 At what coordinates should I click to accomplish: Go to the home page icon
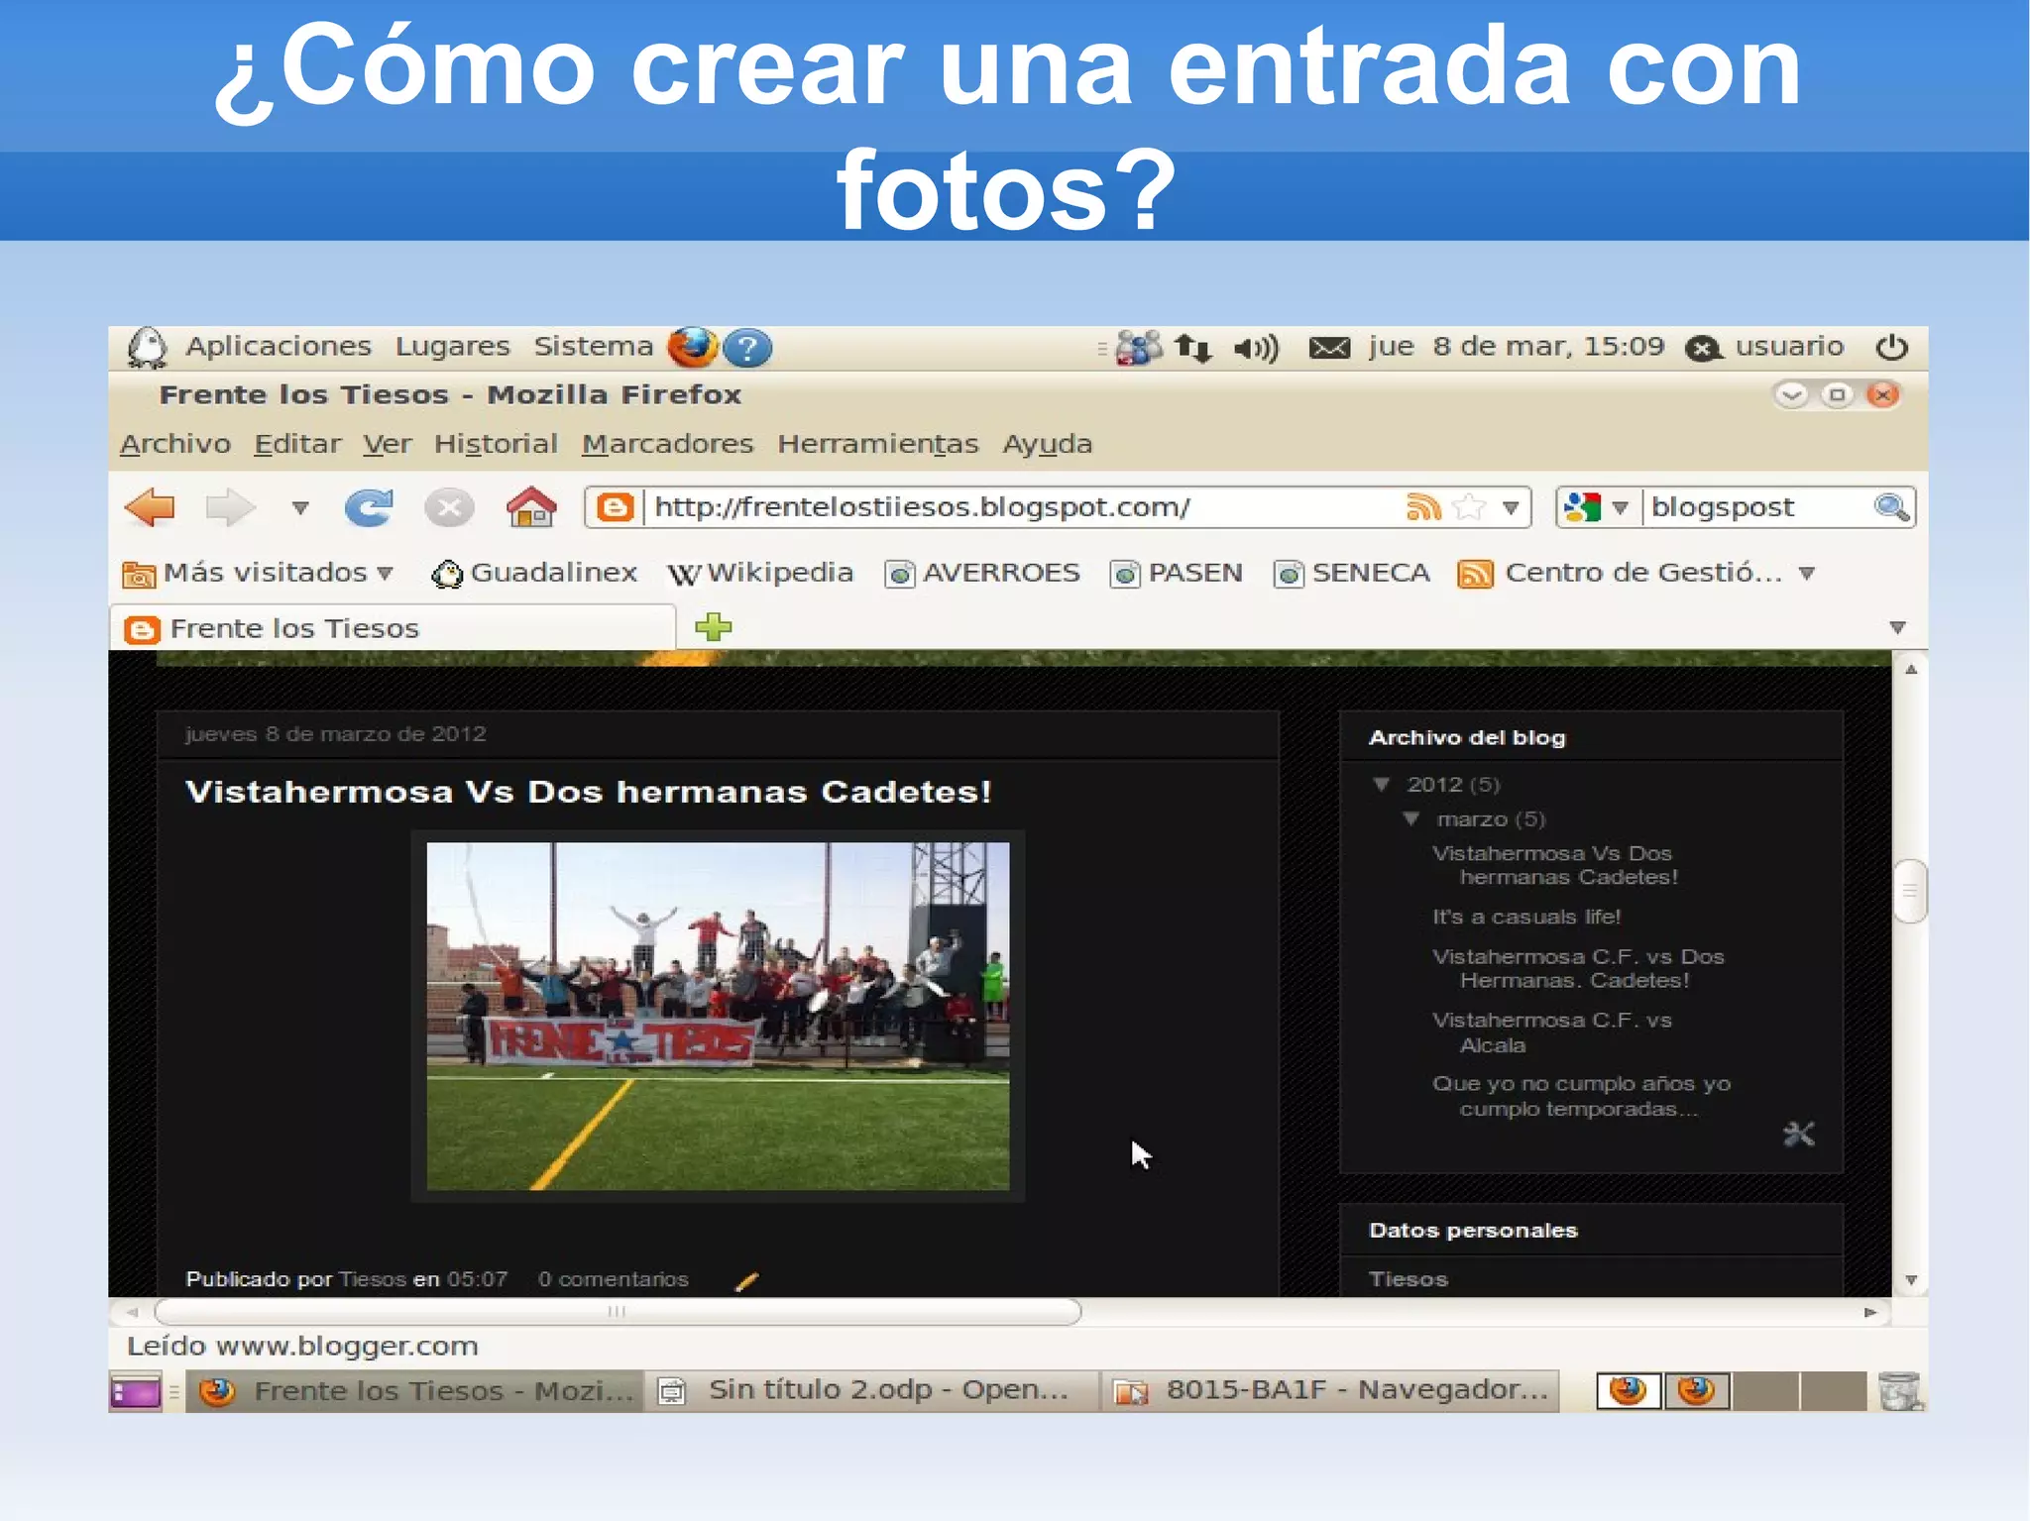[531, 506]
